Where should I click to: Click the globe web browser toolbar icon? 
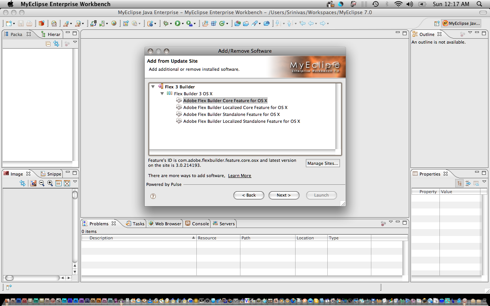point(114,23)
